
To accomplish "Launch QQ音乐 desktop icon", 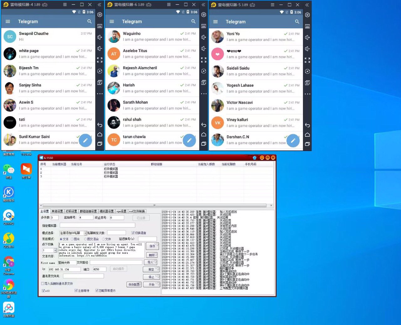I will coord(9,240).
